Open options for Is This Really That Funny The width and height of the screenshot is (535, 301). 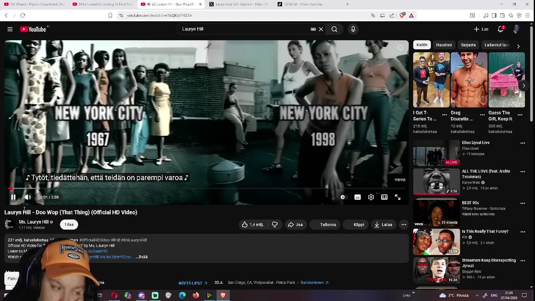tap(522, 232)
